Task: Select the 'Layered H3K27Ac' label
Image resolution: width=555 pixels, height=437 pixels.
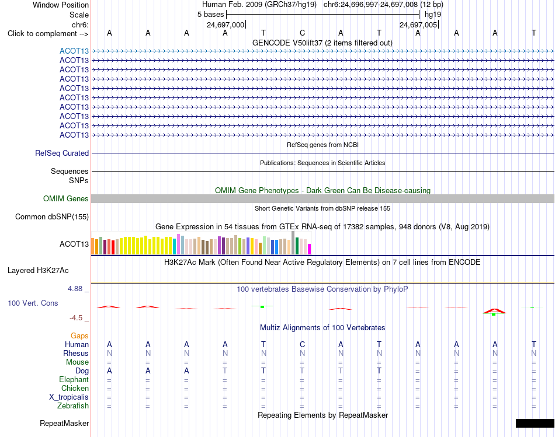Action: tap(38, 271)
